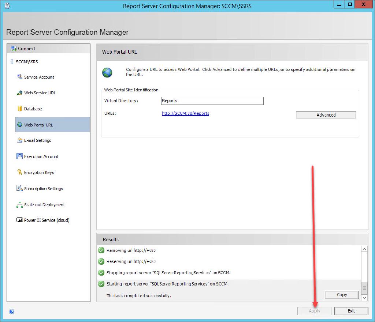The width and height of the screenshot is (375, 322).
Task: Maximize the Configuration Manager window
Action: 350,4
